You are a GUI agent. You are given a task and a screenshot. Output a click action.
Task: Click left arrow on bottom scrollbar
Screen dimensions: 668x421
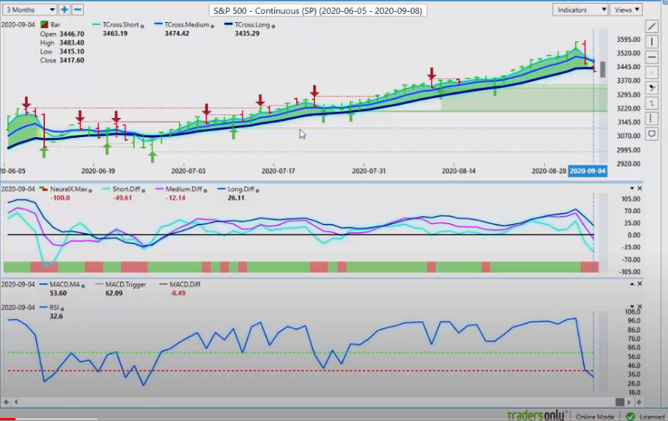tap(15, 402)
